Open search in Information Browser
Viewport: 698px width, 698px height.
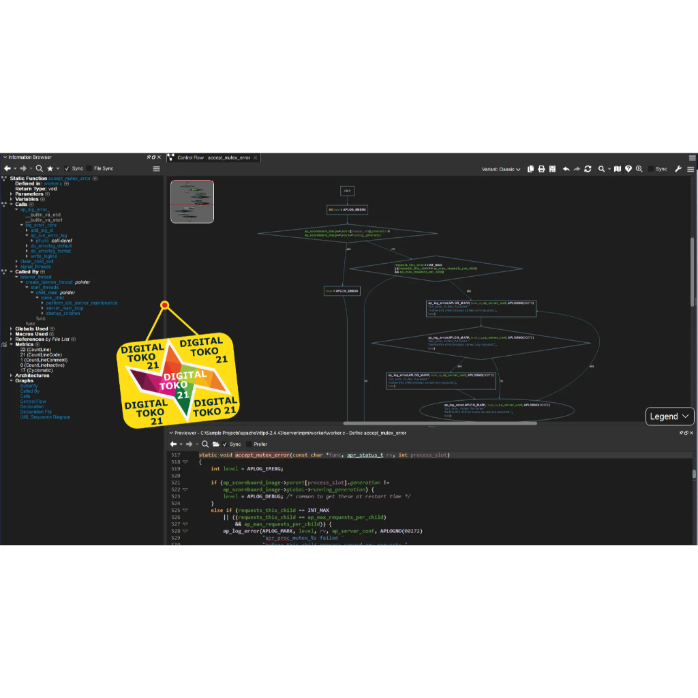pos(39,169)
